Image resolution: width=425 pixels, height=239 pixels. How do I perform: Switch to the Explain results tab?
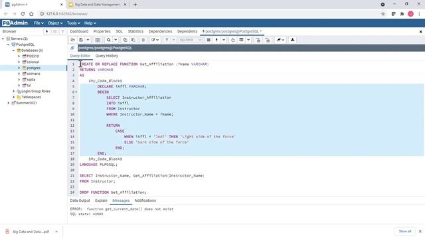101,200
